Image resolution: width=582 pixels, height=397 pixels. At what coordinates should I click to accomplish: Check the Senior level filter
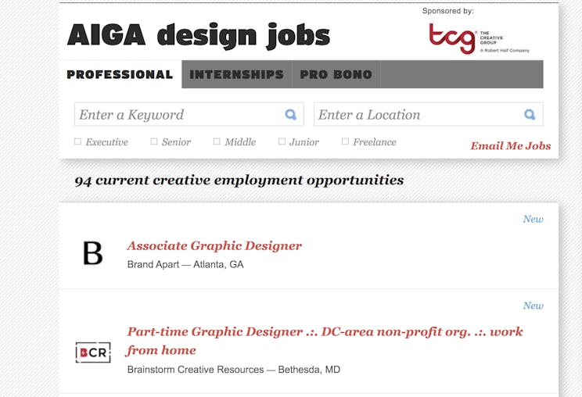point(154,142)
